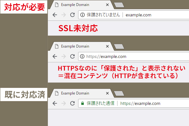Refresh the bottom browser with 保護された通信
This screenshot has width=189, height=126.
coord(72,103)
